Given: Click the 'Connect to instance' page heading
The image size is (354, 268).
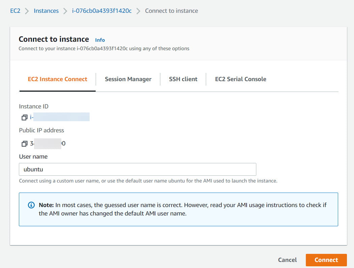Looking at the screenshot, I should coord(54,39).
